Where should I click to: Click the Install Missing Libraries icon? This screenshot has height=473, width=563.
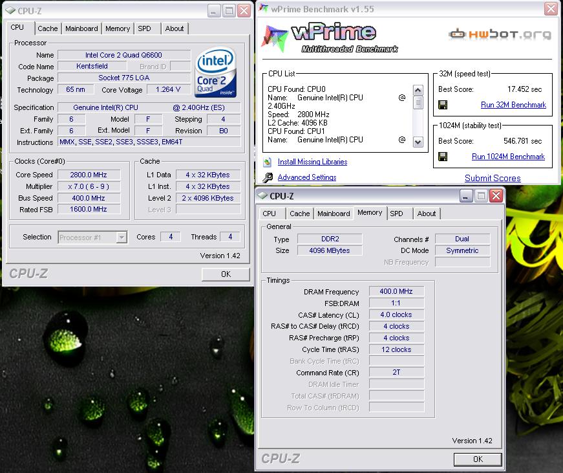267,162
